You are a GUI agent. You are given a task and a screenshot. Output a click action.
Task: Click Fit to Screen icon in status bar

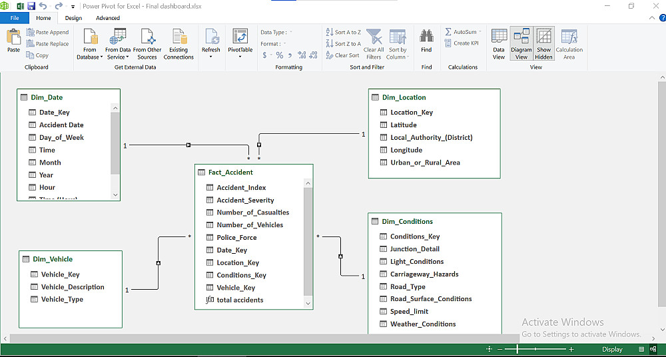490,350
